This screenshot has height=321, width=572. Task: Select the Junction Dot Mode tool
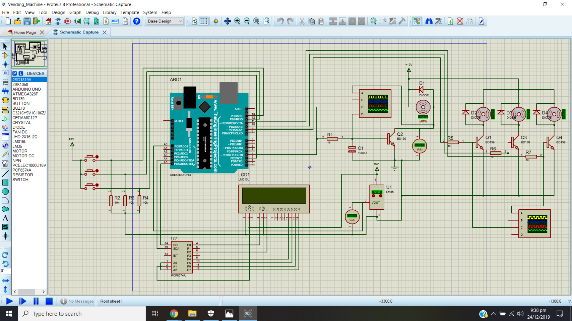click(5, 64)
